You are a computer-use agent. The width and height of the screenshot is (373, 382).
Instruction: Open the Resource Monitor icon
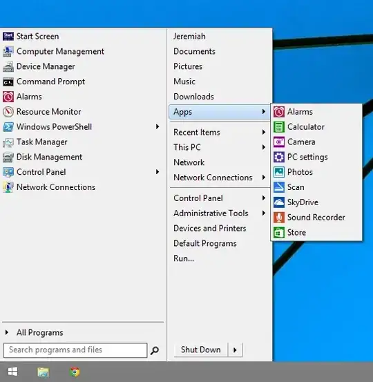pos(8,112)
